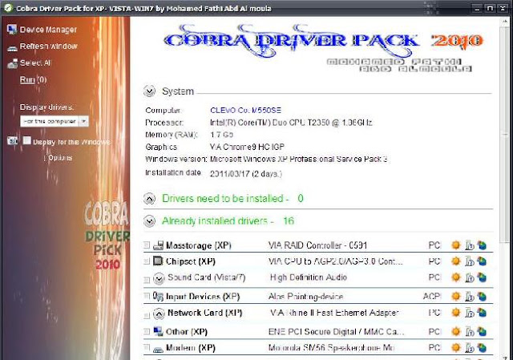
Task: Click the icon beside the 'Display for the Windows' checkbox
Action: tap(13, 141)
